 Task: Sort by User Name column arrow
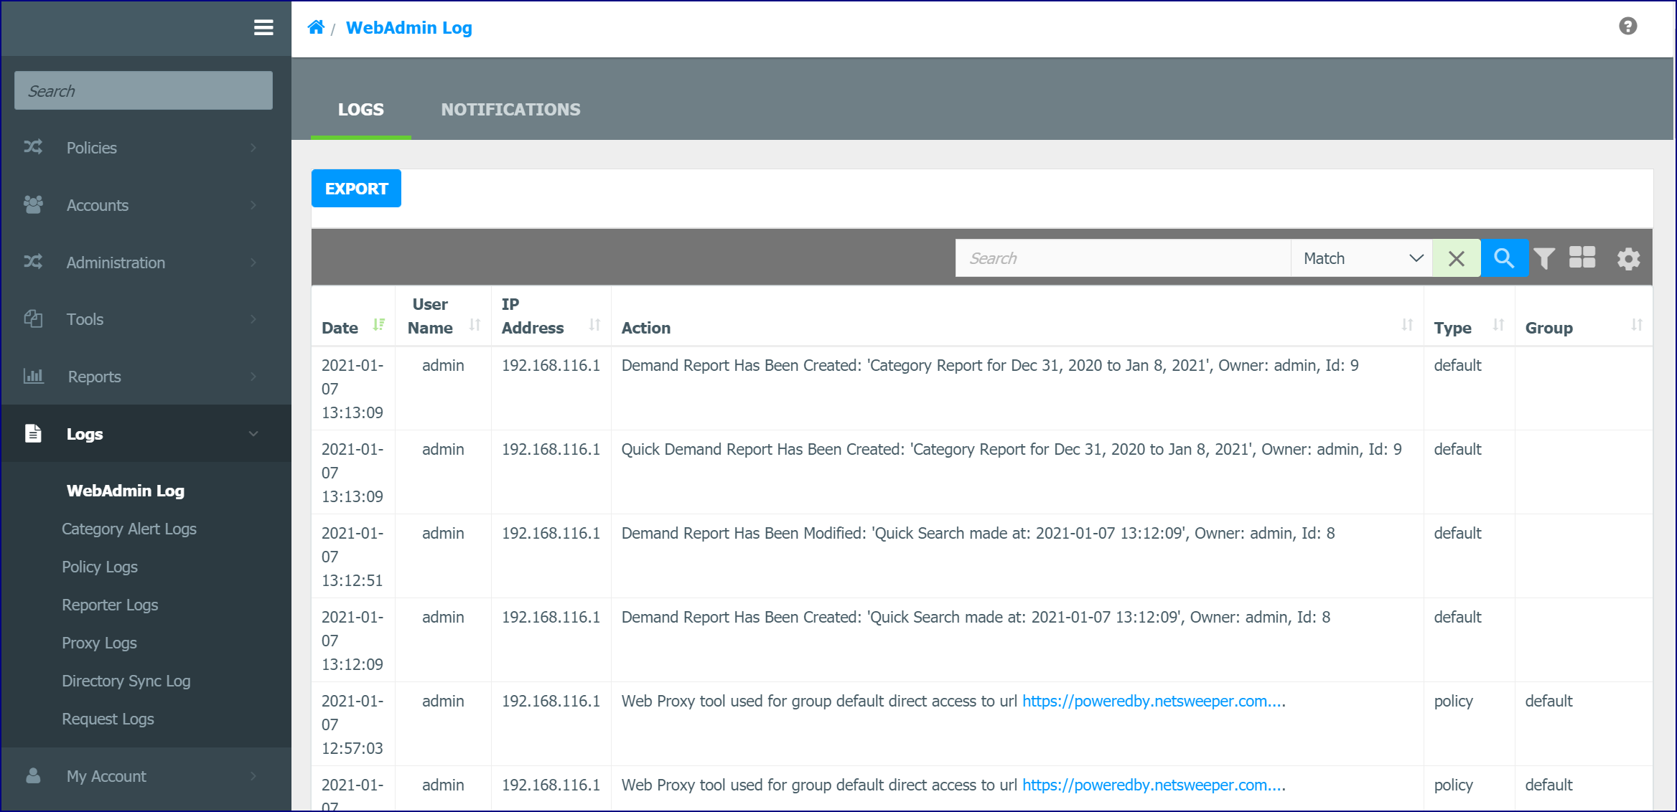pyautogui.click(x=475, y=325)
